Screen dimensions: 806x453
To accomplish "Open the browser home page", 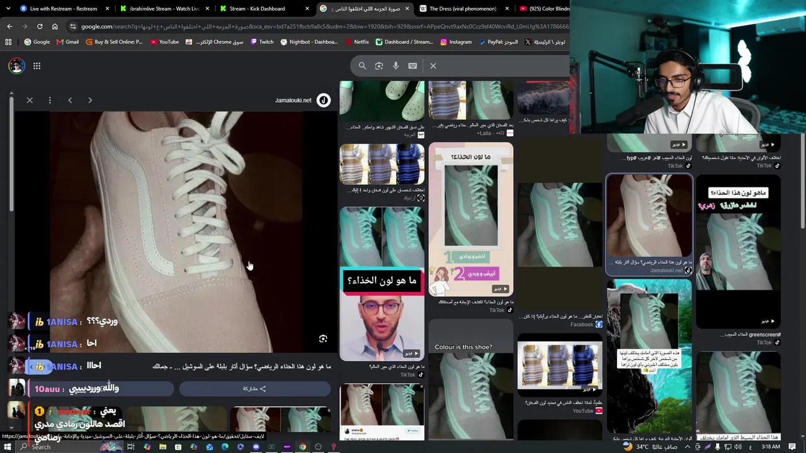I will pyautogui.click(x=55, y=26).
